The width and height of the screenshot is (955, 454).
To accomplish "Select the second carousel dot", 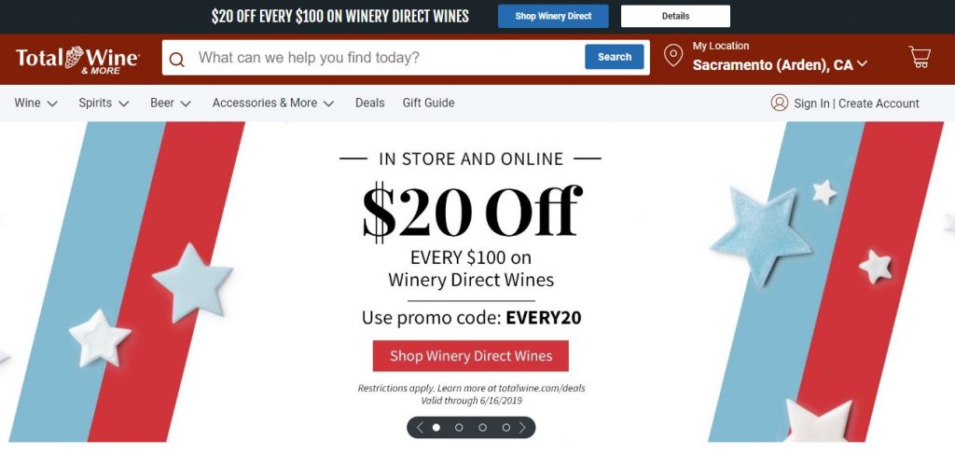I will click(459, 428).
